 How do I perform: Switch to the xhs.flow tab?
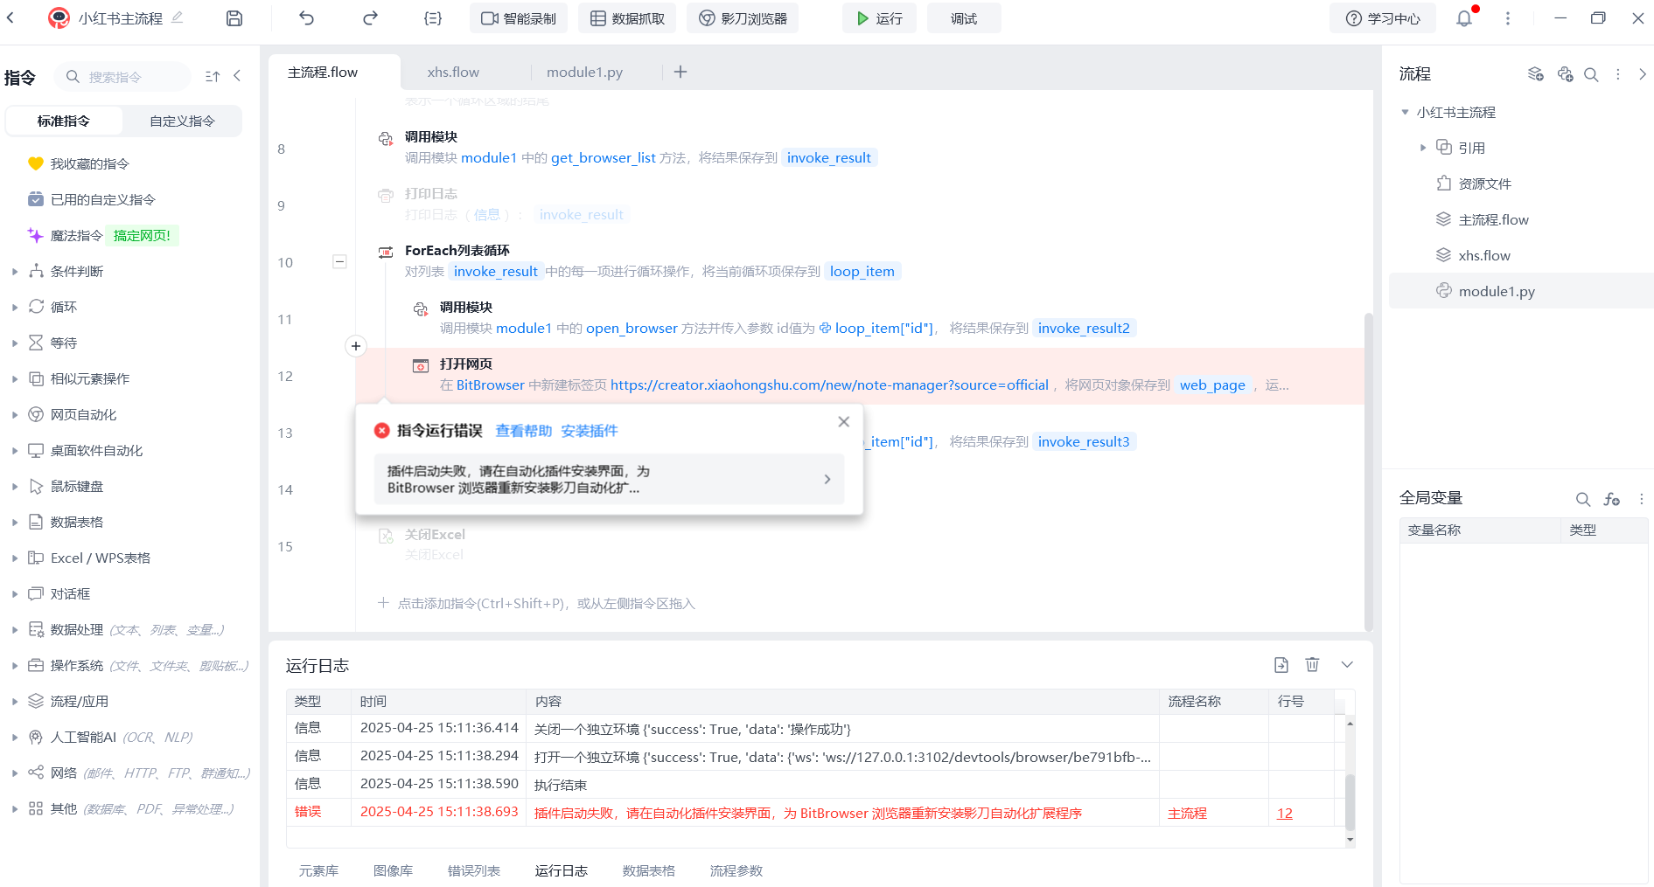coord(453,73)
